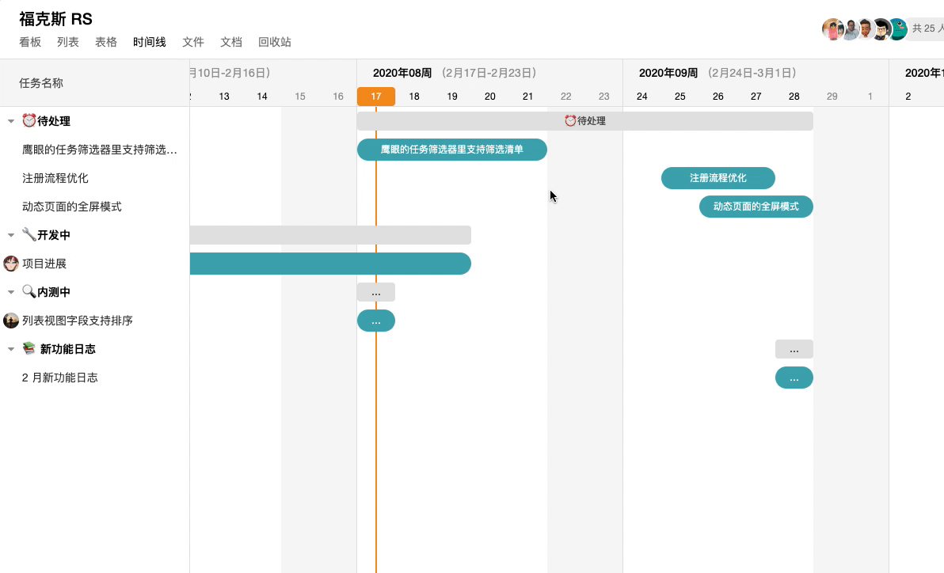Screen dimensions: 944x573
Task: Switch to the 表格 tab
Action: (x=106, y=42)
